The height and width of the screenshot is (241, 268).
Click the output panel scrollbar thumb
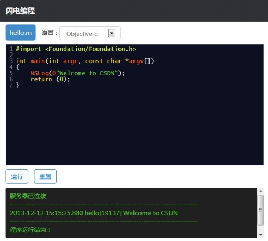tap(260, 210)
